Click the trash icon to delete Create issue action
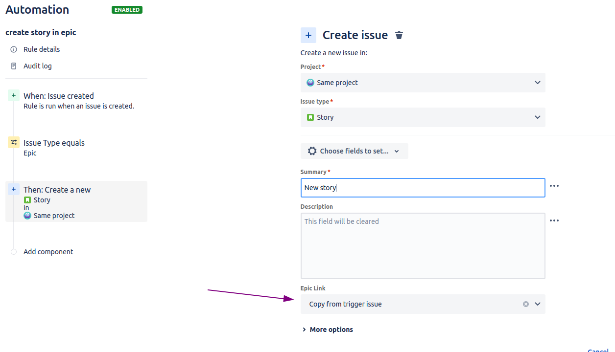Viewport: 615px width, 352px height. (x=399, y=35)
